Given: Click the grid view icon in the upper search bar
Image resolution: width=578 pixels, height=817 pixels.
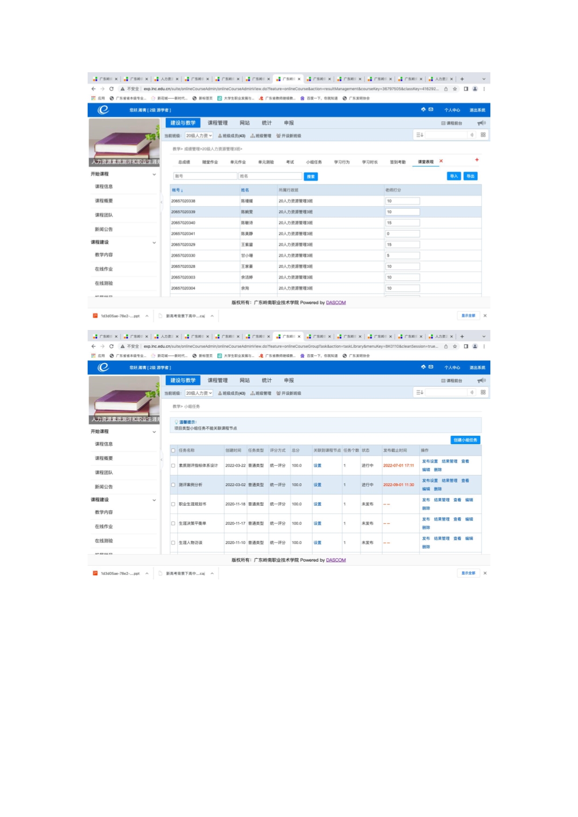Looking at the screenshot, I should [483, 135].
